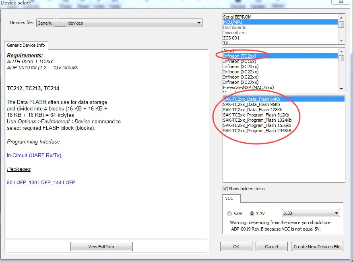The height and width of the screenshot is (262, 353).
Task: Select SAK-TC2xx_Program_Flash 1536kB device
Action: coord(284,125)
